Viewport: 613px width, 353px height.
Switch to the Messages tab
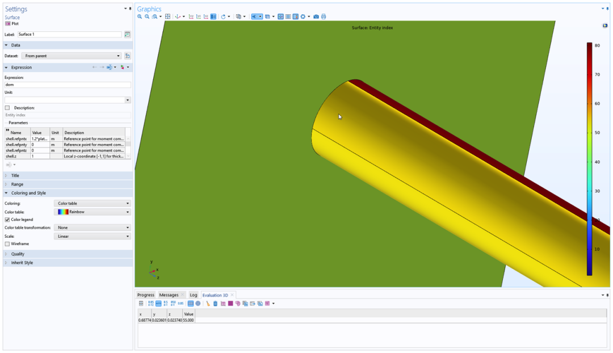tap(169, 295)
